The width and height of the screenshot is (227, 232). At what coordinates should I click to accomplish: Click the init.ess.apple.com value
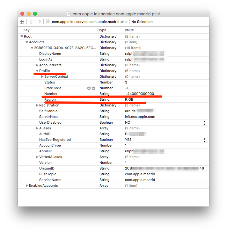click(140, 117)
